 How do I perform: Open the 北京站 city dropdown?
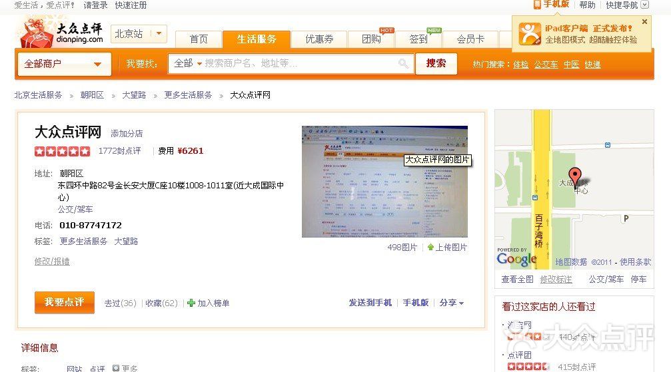(139, 34)
